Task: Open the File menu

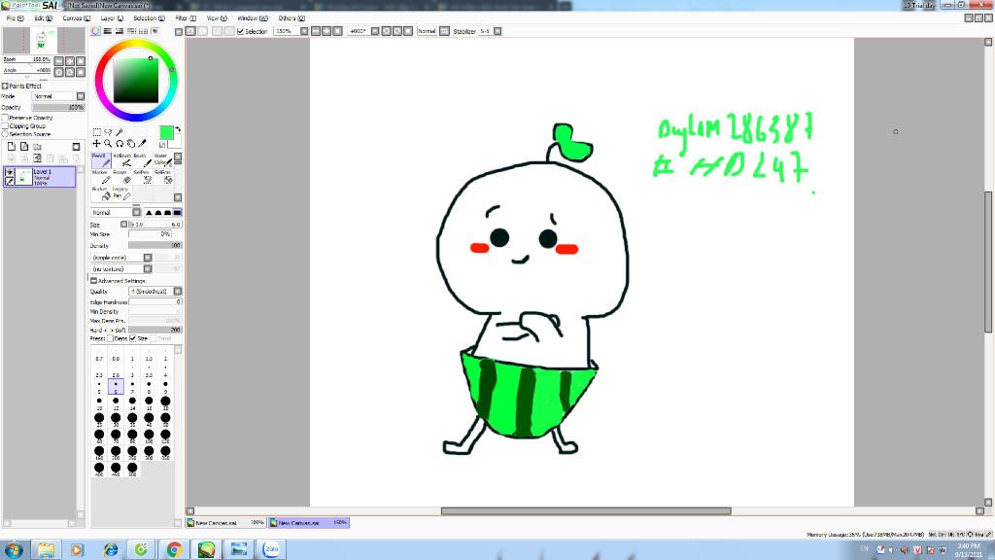Action: click(15, 18)
